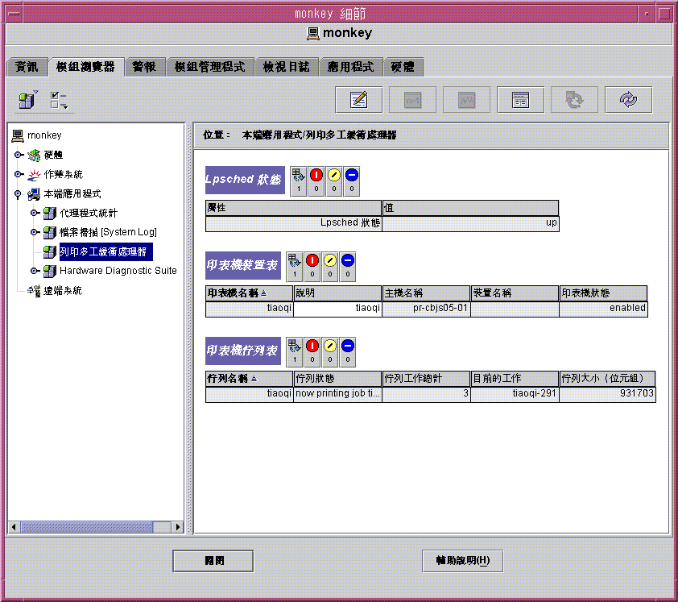Select Hardware Diagnostic Suite tree item
This screenshot has width=678, height=602.
118,271
